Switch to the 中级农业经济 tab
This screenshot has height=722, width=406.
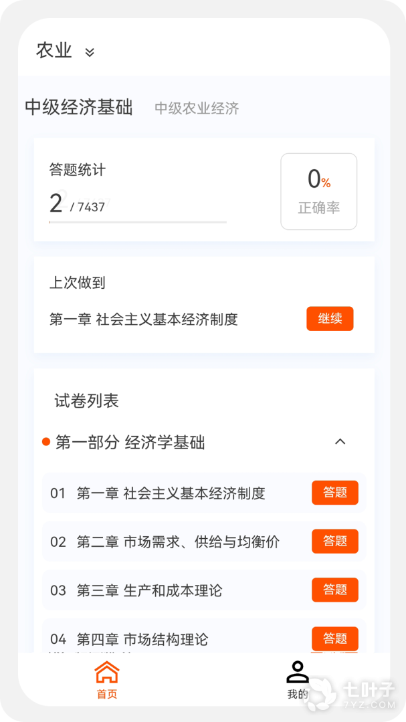(197, 109)
